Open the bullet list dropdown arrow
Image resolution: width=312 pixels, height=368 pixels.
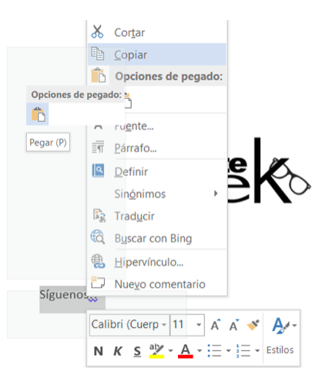(x=228, y=350)
